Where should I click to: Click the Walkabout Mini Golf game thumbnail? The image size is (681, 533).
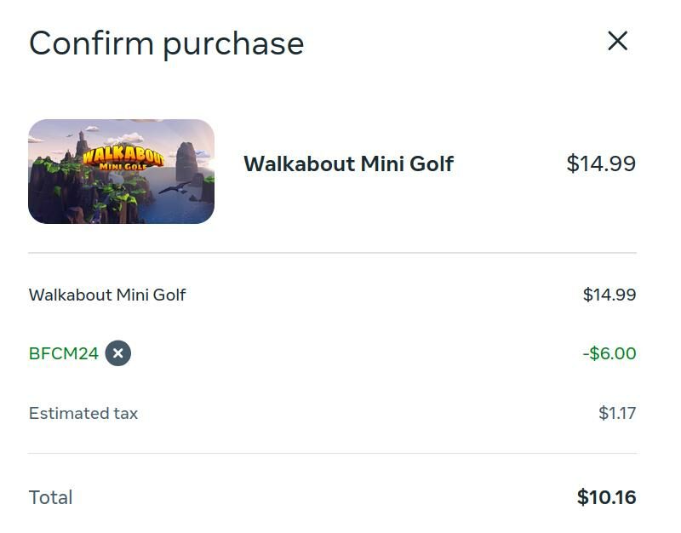pos(121,171)
